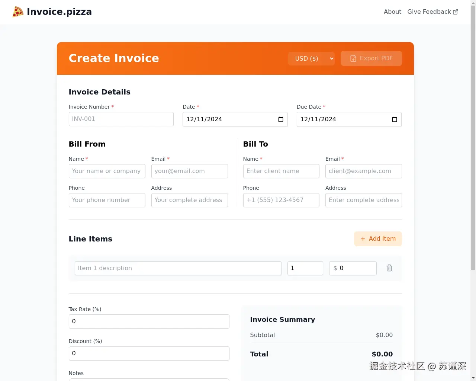Select the Tax Rate (%) input
The height and width of the screenshot is (381, 476).
click(149, 321)
